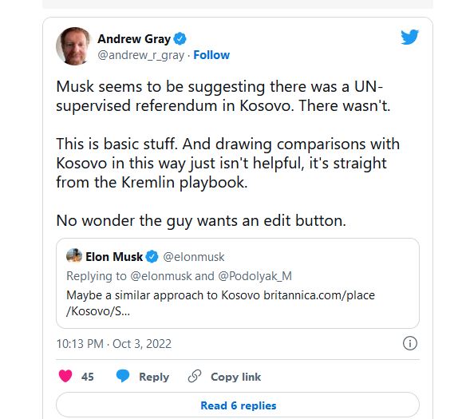Click the 45 likes count
The width and height of the screenshot is (462, 419).
click(x=88, y=377)
